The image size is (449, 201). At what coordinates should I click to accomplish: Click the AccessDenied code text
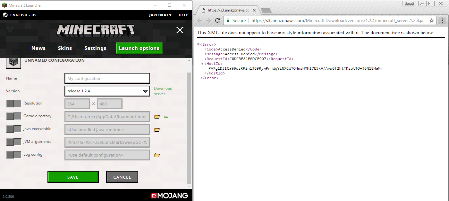tap(232, 49)
